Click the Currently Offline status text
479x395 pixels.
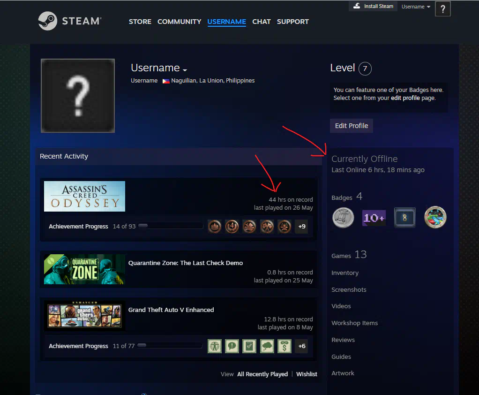pyautogui.click(x=365, y=159)
